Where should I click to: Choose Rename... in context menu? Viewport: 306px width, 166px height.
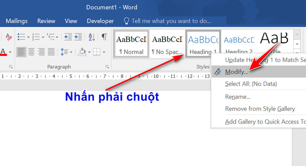tap(259, 97)
